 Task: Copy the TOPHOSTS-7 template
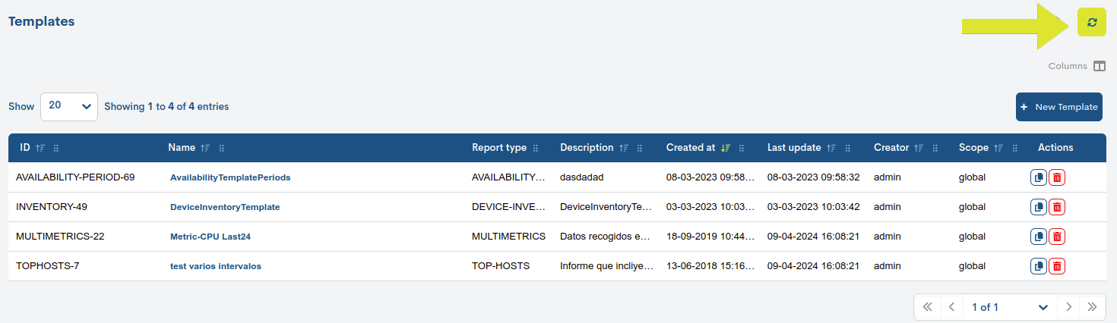click(x=1039, y=266)
